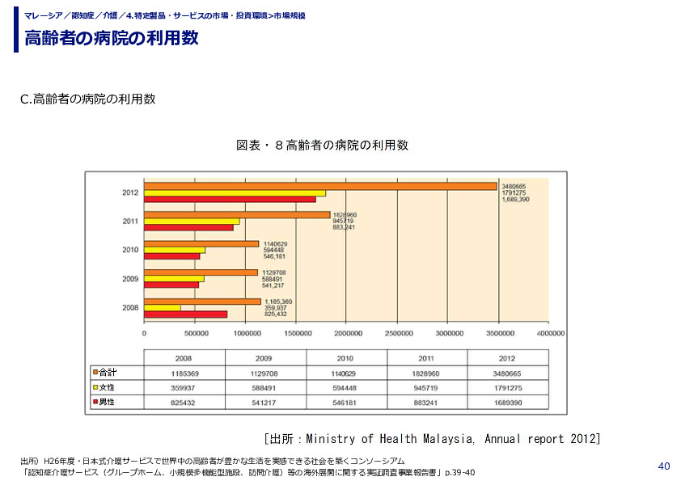Click table cell 945719 in the 女性 row

425,388
